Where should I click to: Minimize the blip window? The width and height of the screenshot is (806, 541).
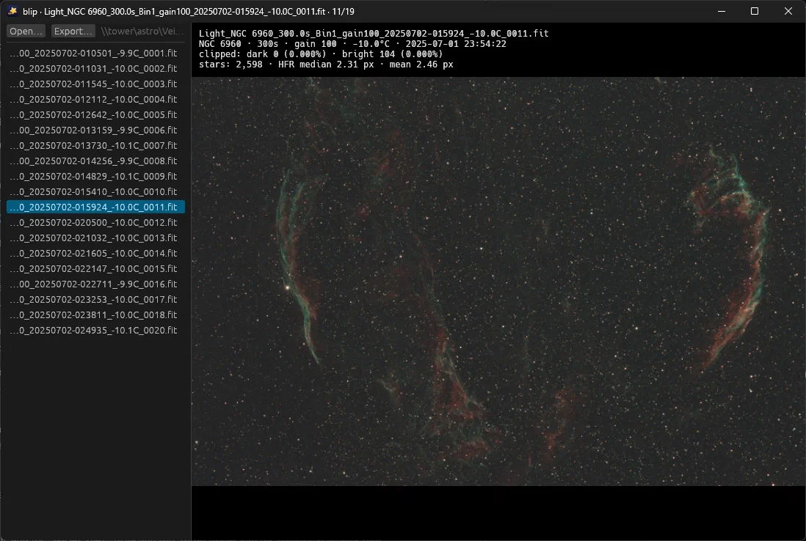pos(722,11)
